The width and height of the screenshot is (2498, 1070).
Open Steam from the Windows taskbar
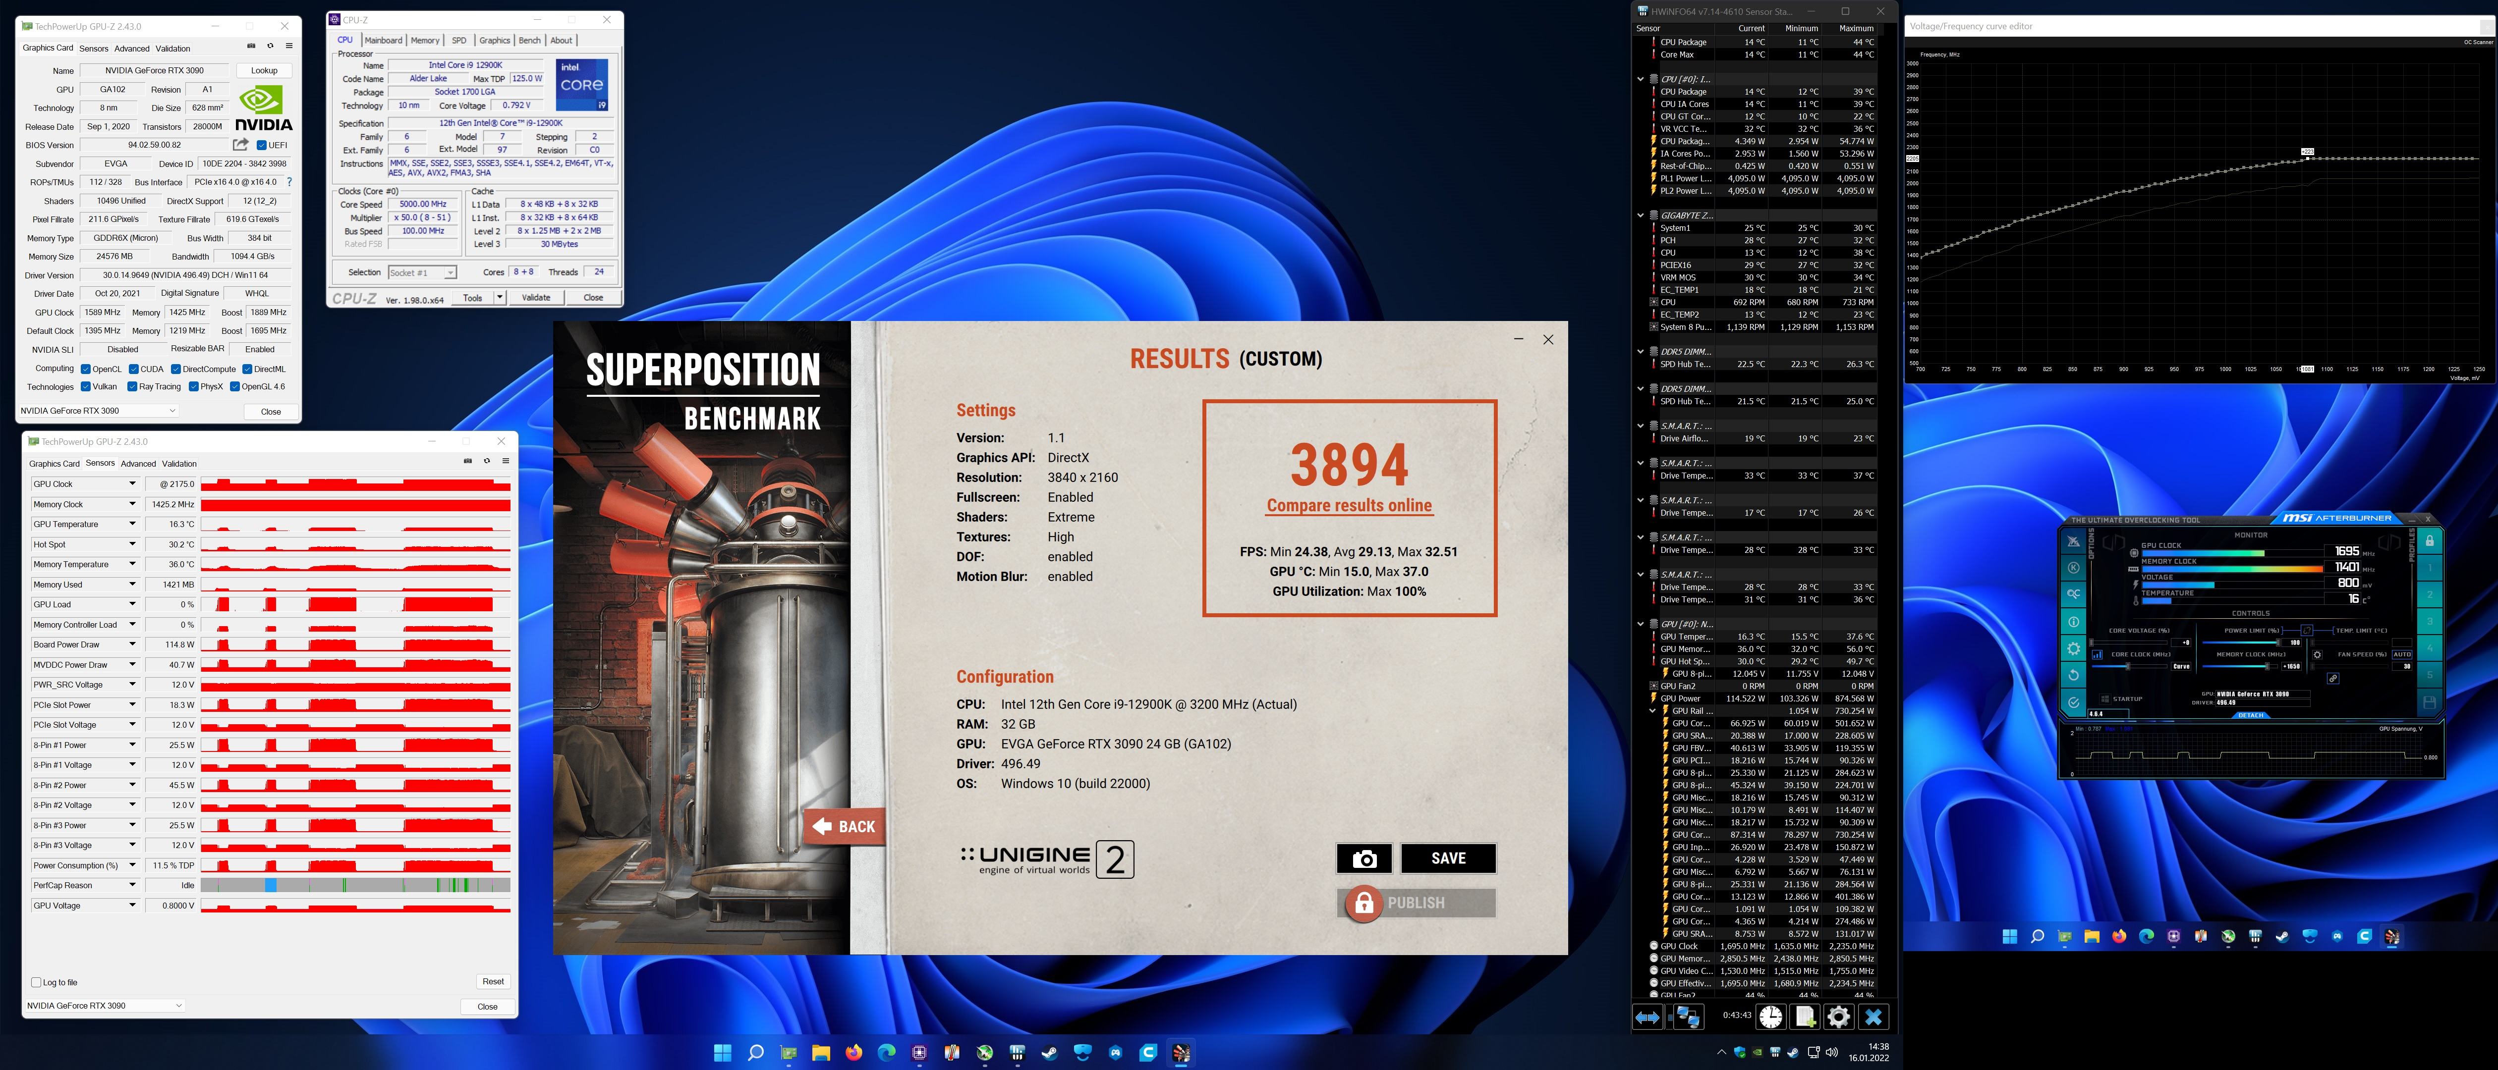tap(1049, 1053)
